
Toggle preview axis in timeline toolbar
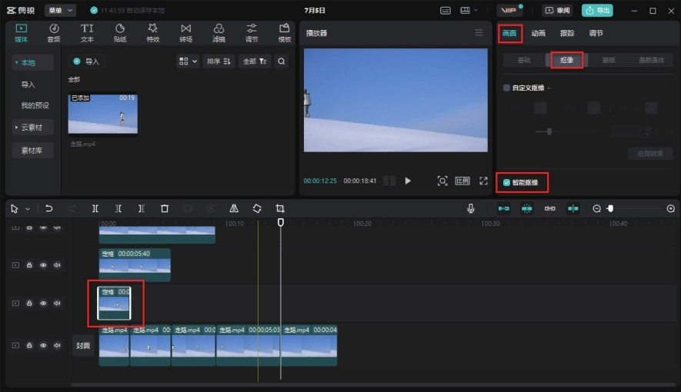pyautogui.click(x=573, y=208)
